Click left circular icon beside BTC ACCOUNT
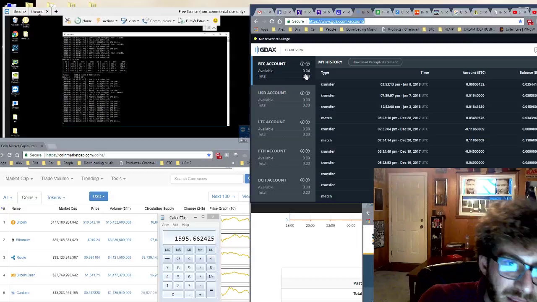537x302 pixels. [302, 64]
